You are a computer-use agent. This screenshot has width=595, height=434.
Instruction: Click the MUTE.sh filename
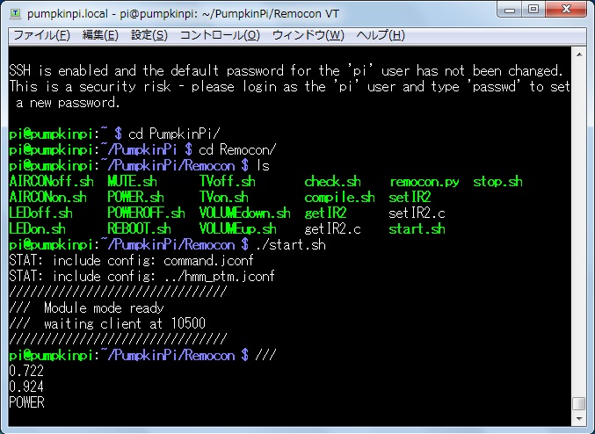pyautogui.click(x=132, y=181)
